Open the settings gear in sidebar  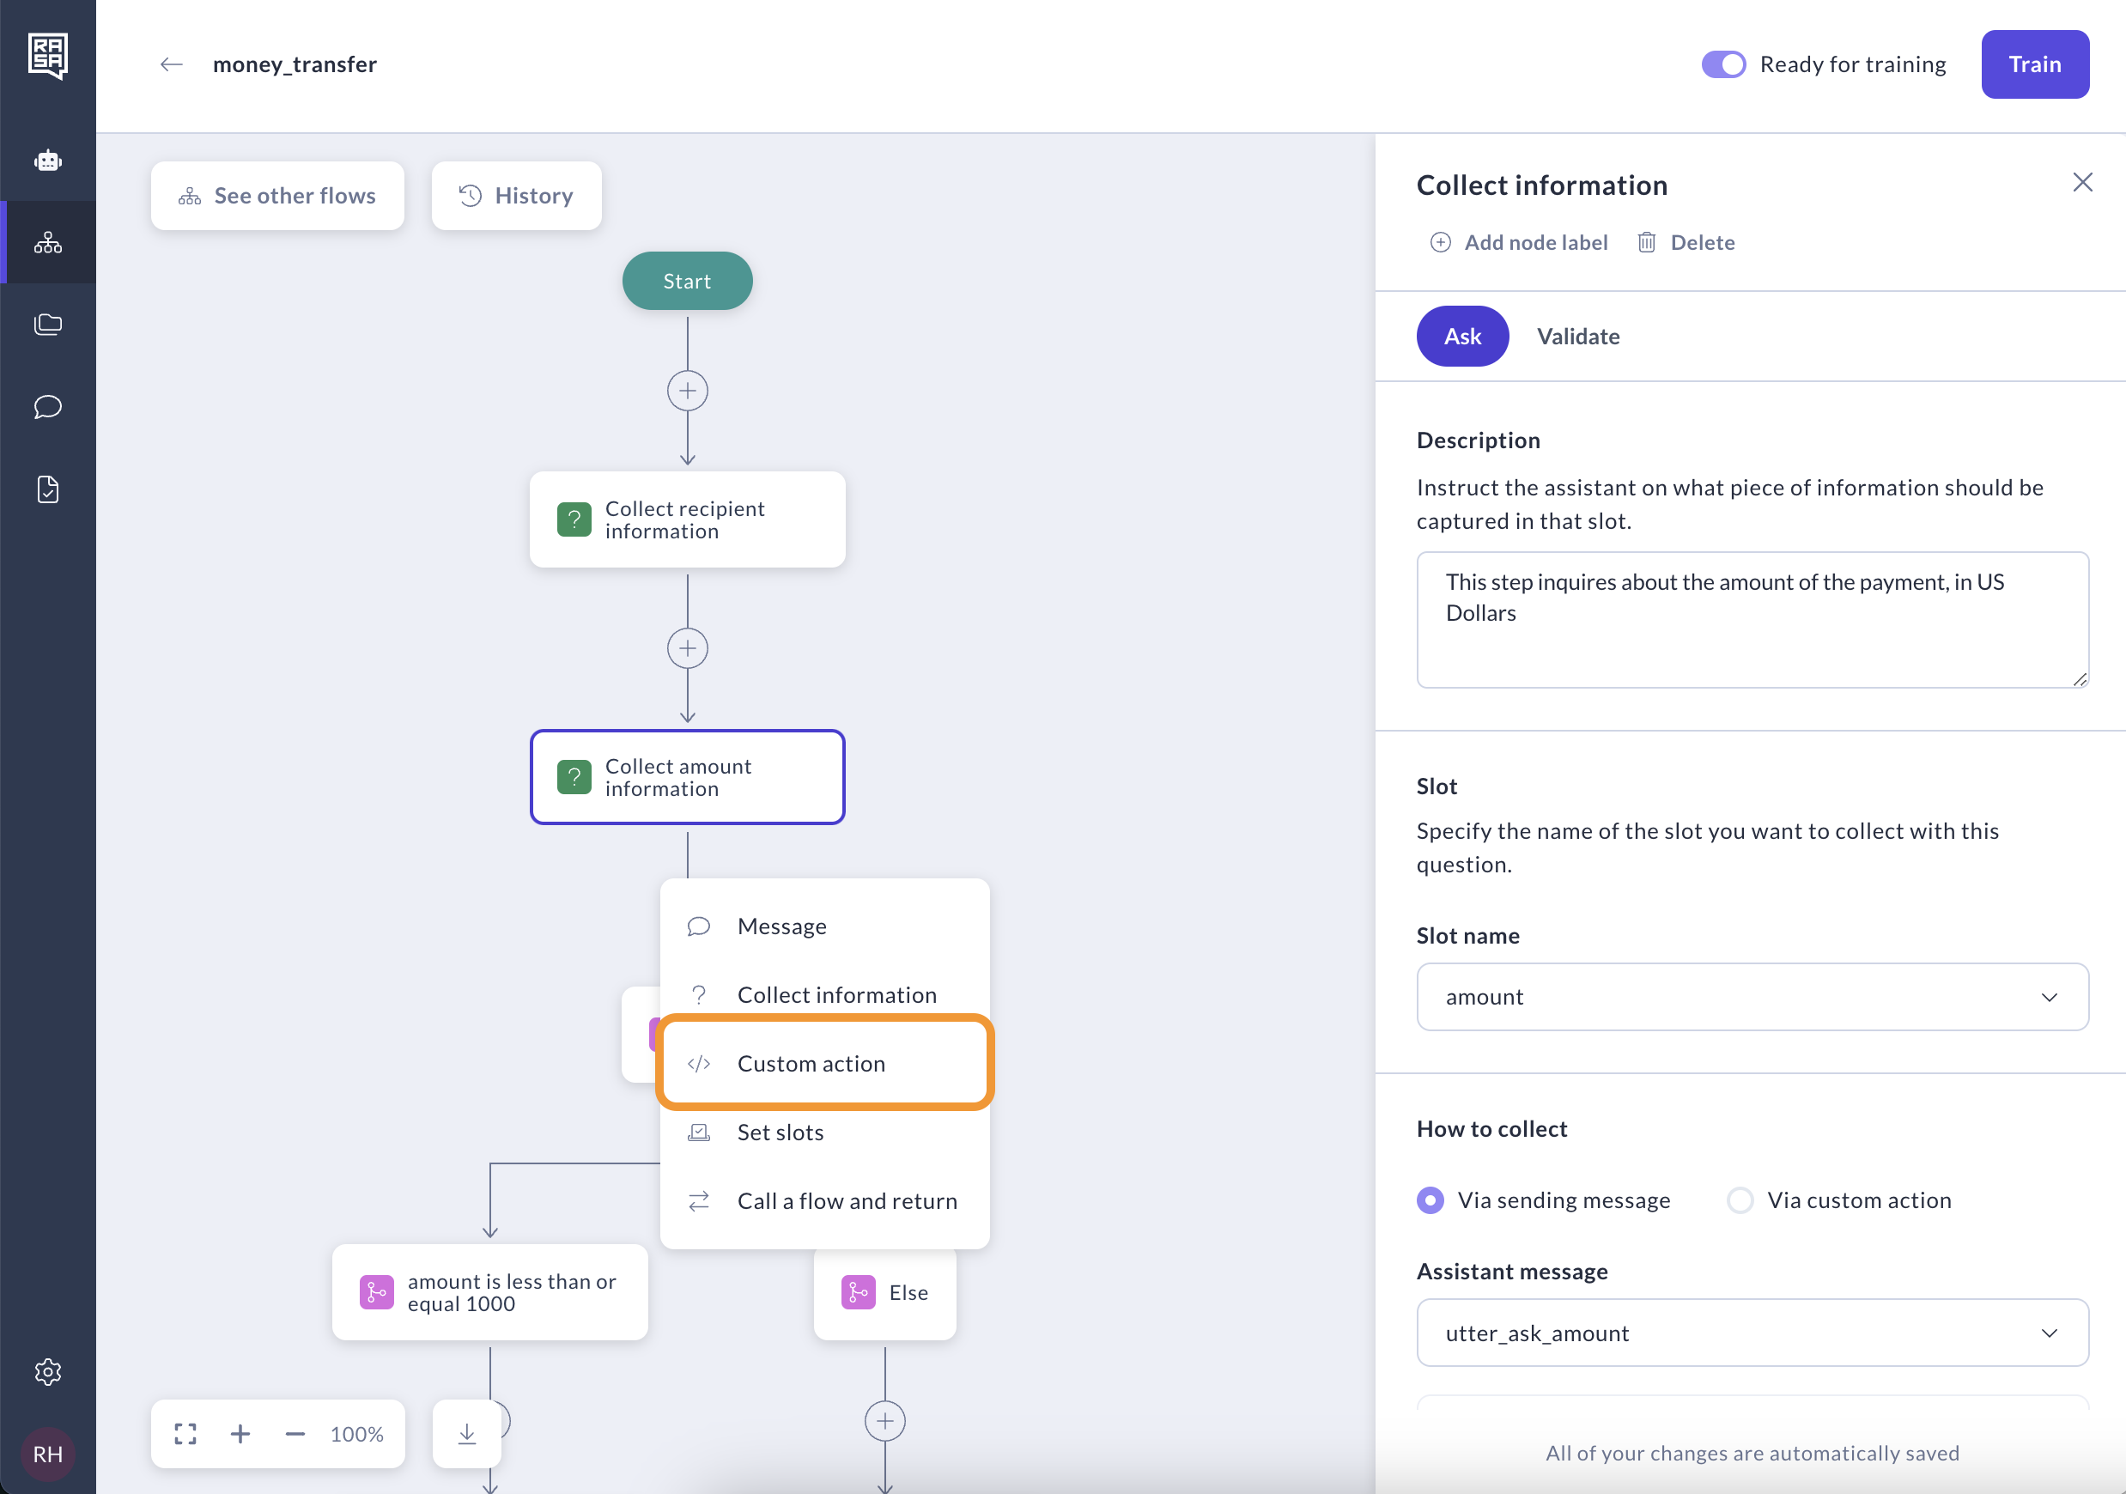point(48,1371)
